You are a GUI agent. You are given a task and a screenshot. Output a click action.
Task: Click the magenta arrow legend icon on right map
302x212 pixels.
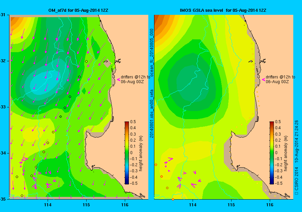tap(263, 79)
